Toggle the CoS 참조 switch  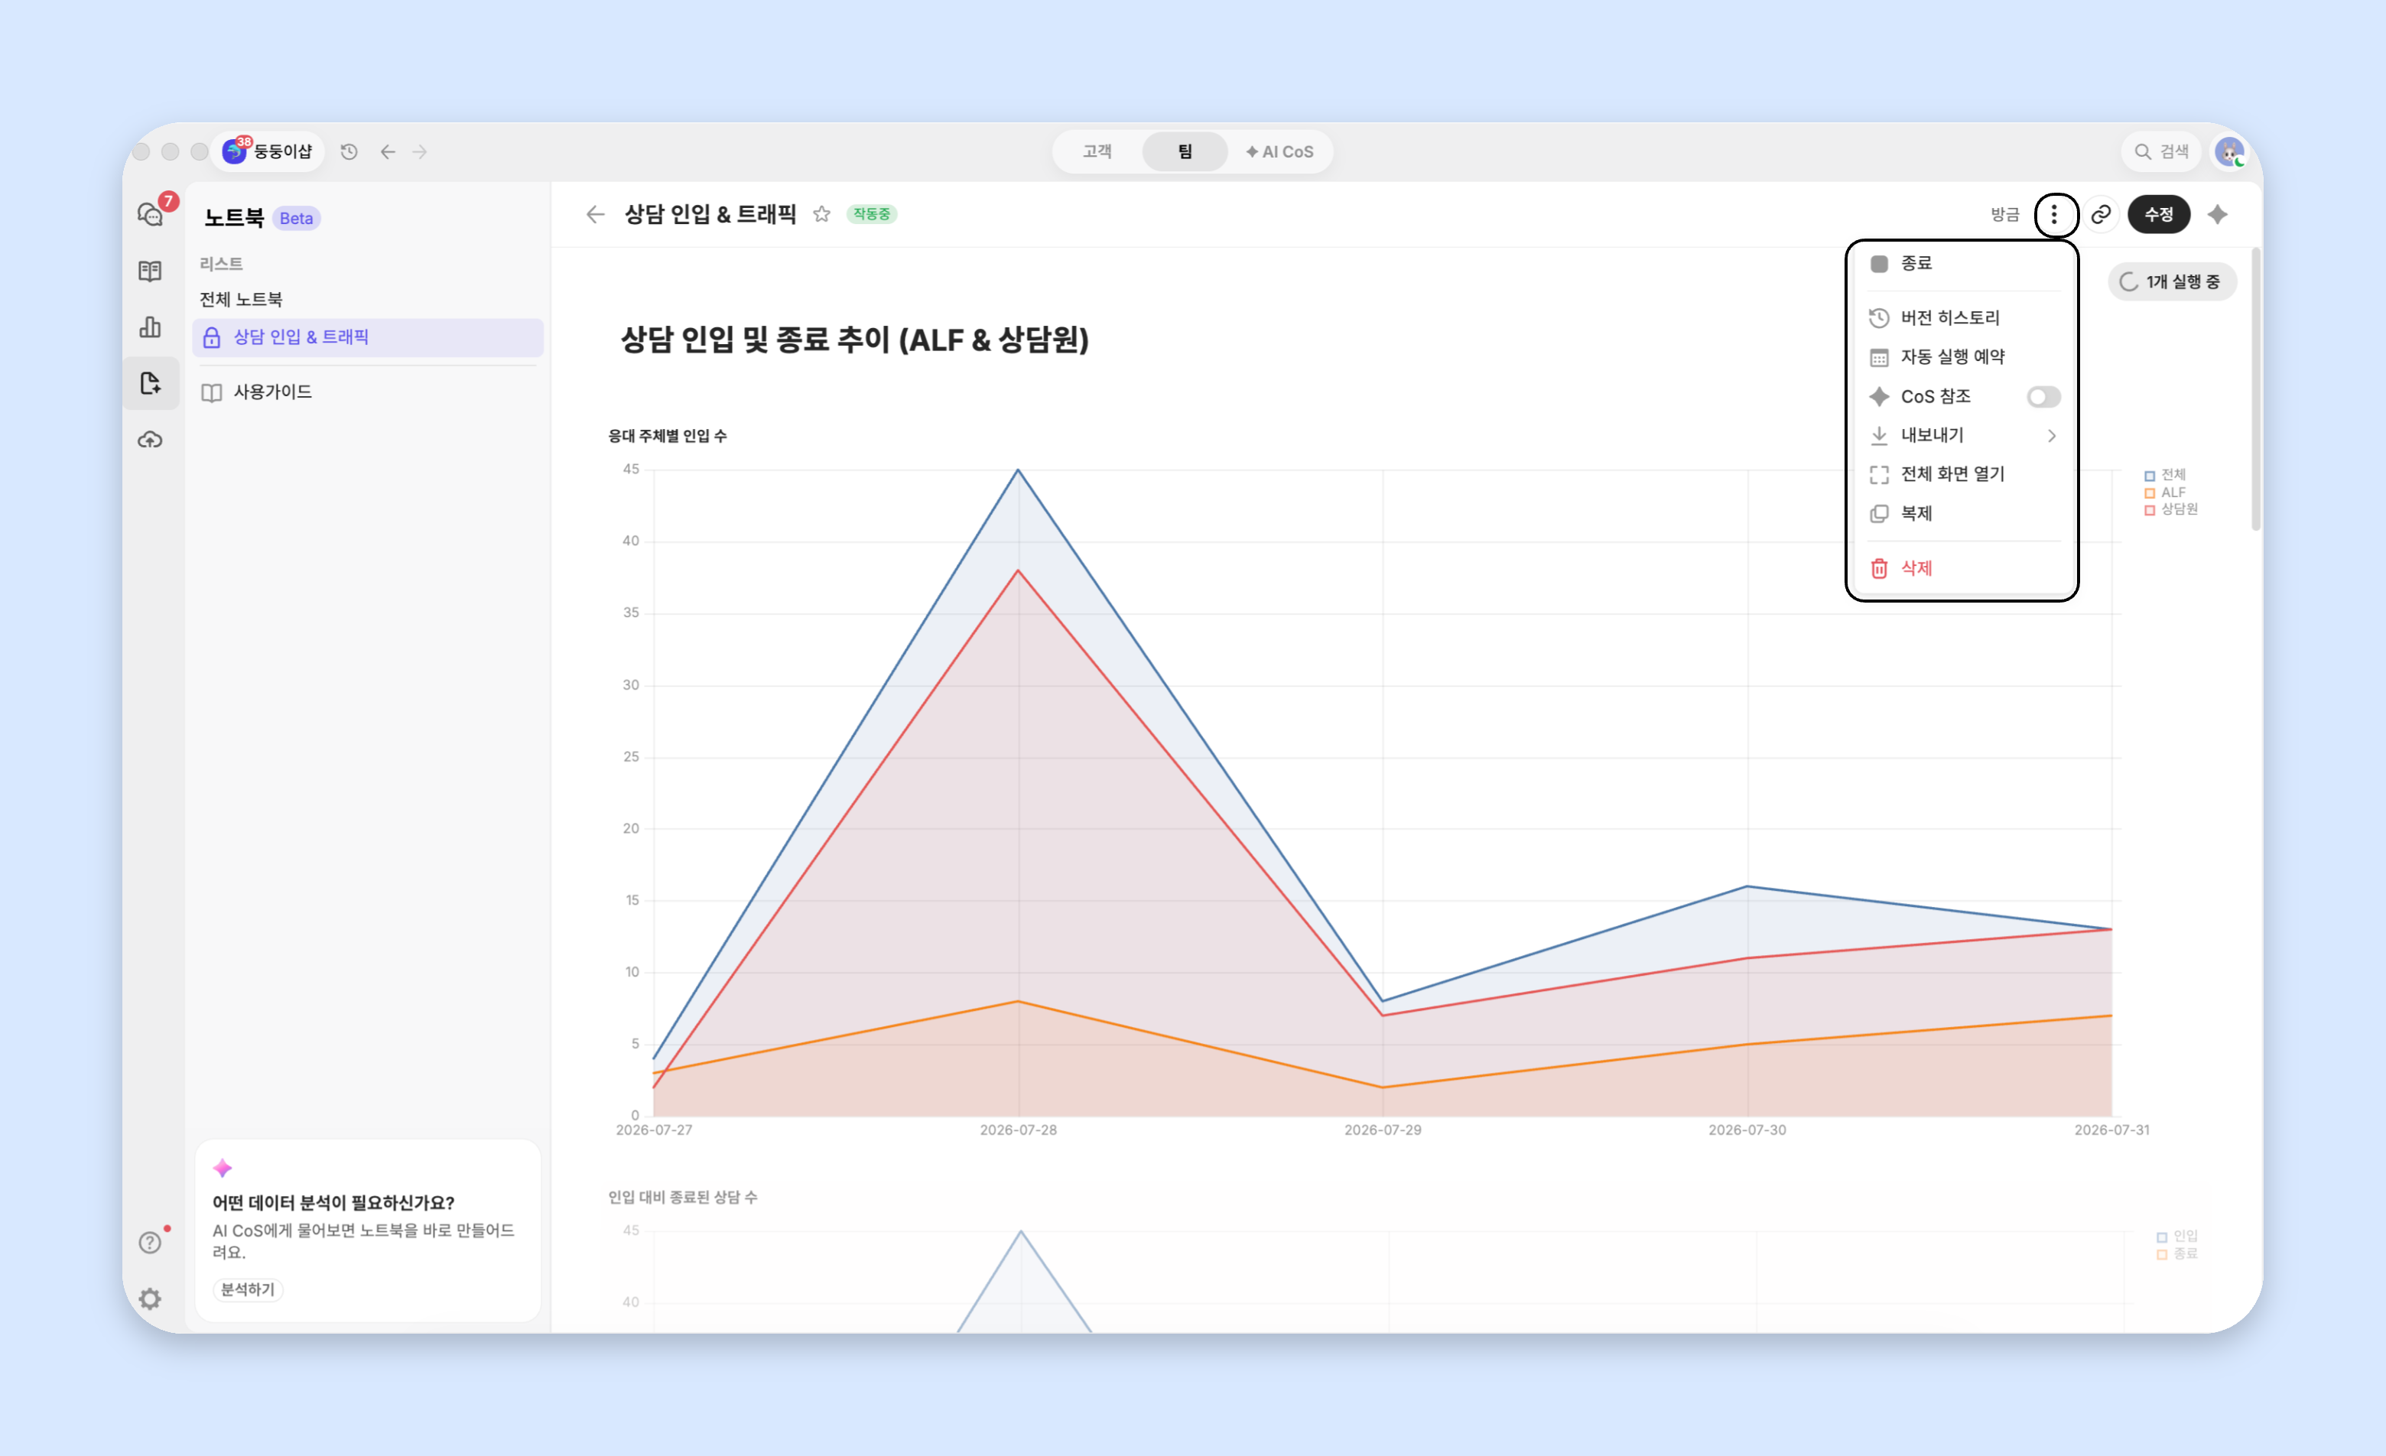(x=2043, y=397)
